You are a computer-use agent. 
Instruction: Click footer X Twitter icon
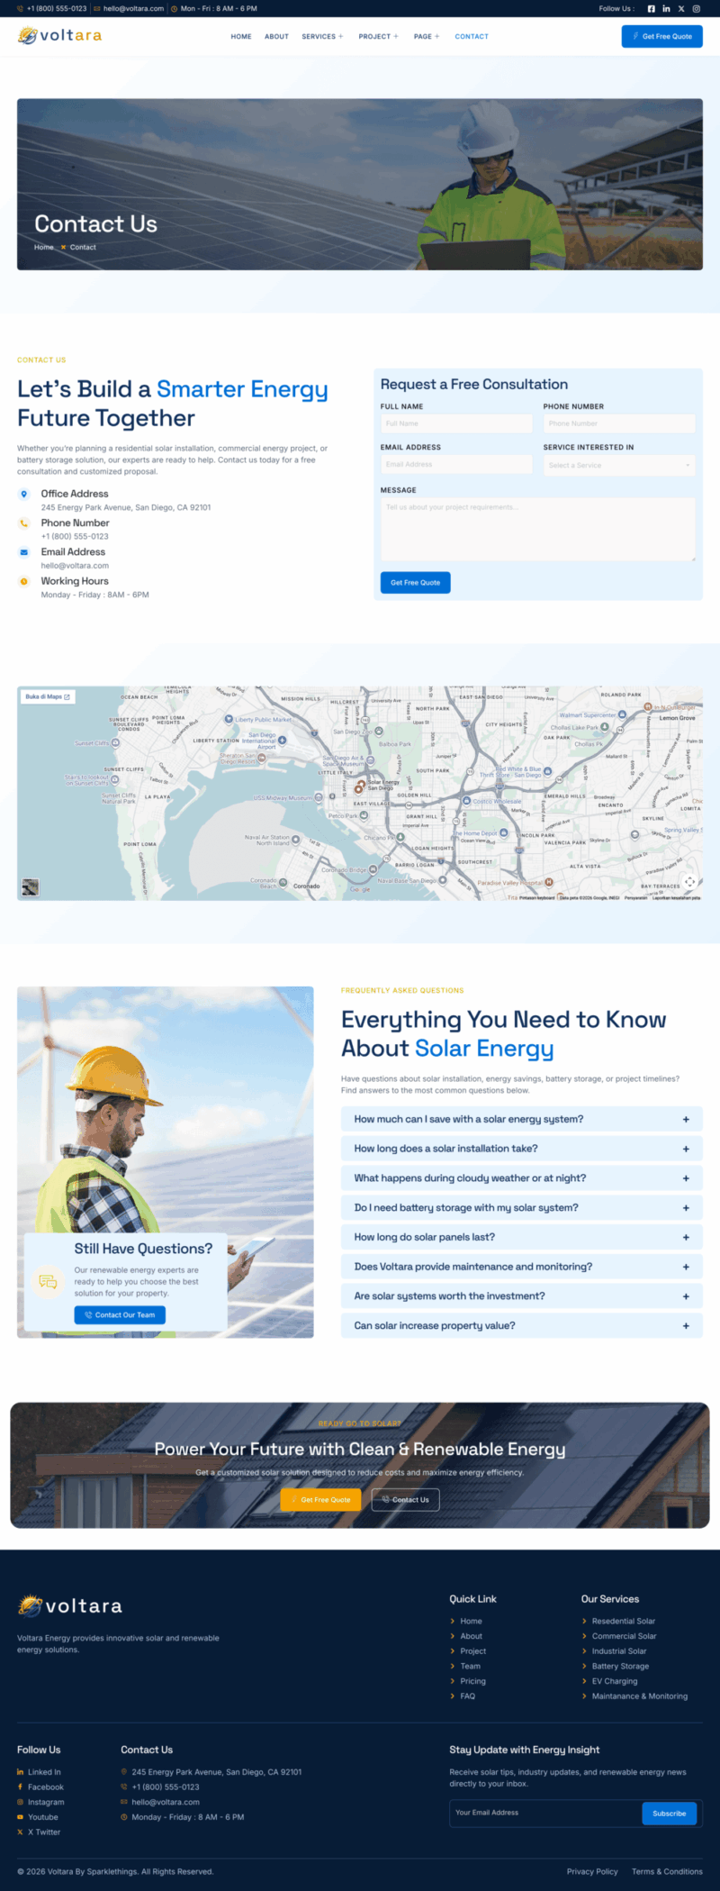(20, 1832)
